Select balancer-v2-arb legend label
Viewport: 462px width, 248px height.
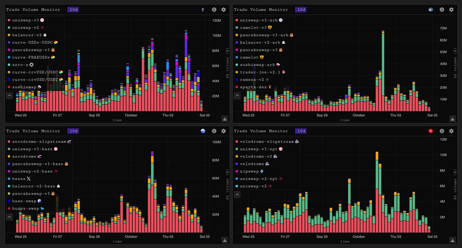click(x=260, y=42)
